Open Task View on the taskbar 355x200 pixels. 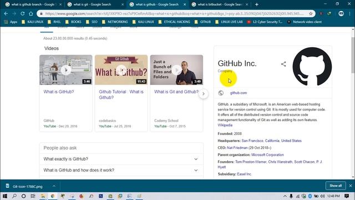(33, 196)
